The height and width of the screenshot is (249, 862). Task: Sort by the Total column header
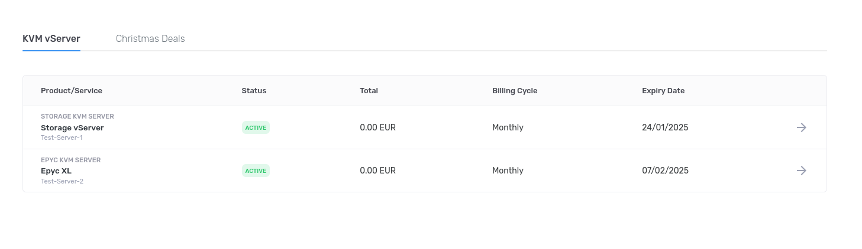[x=369, y=91]
